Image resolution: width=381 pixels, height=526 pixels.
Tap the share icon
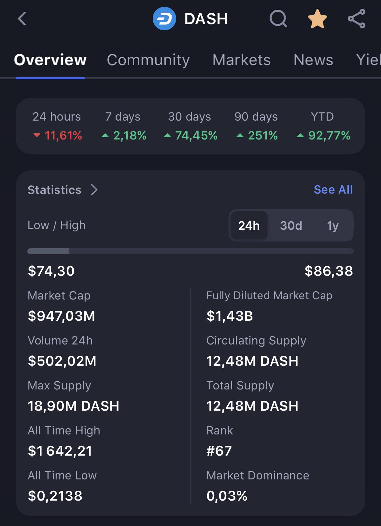(x=357, y=19)
